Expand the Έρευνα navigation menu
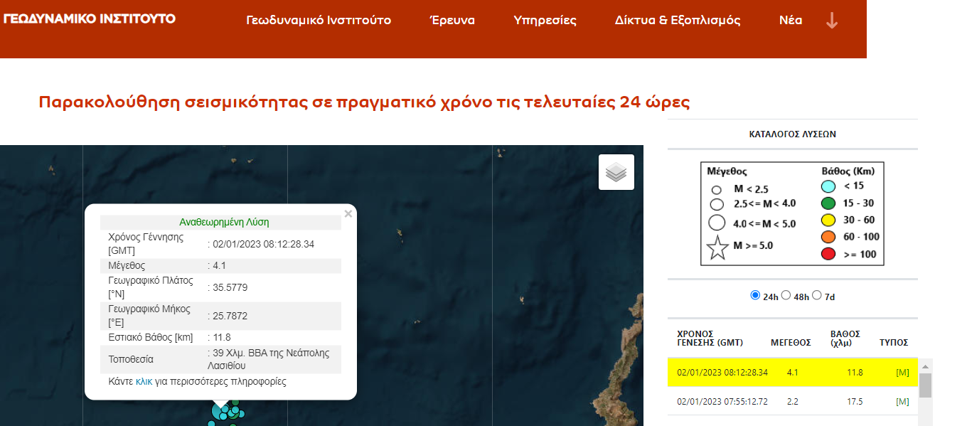 click(452, 21)
